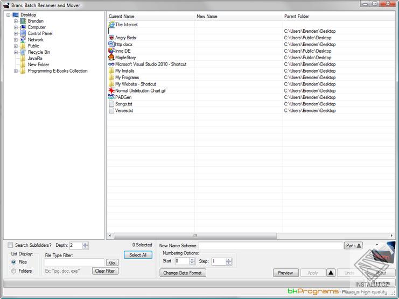
Task: Click the InnoIDE application icon
Action: tap(111, 51)
